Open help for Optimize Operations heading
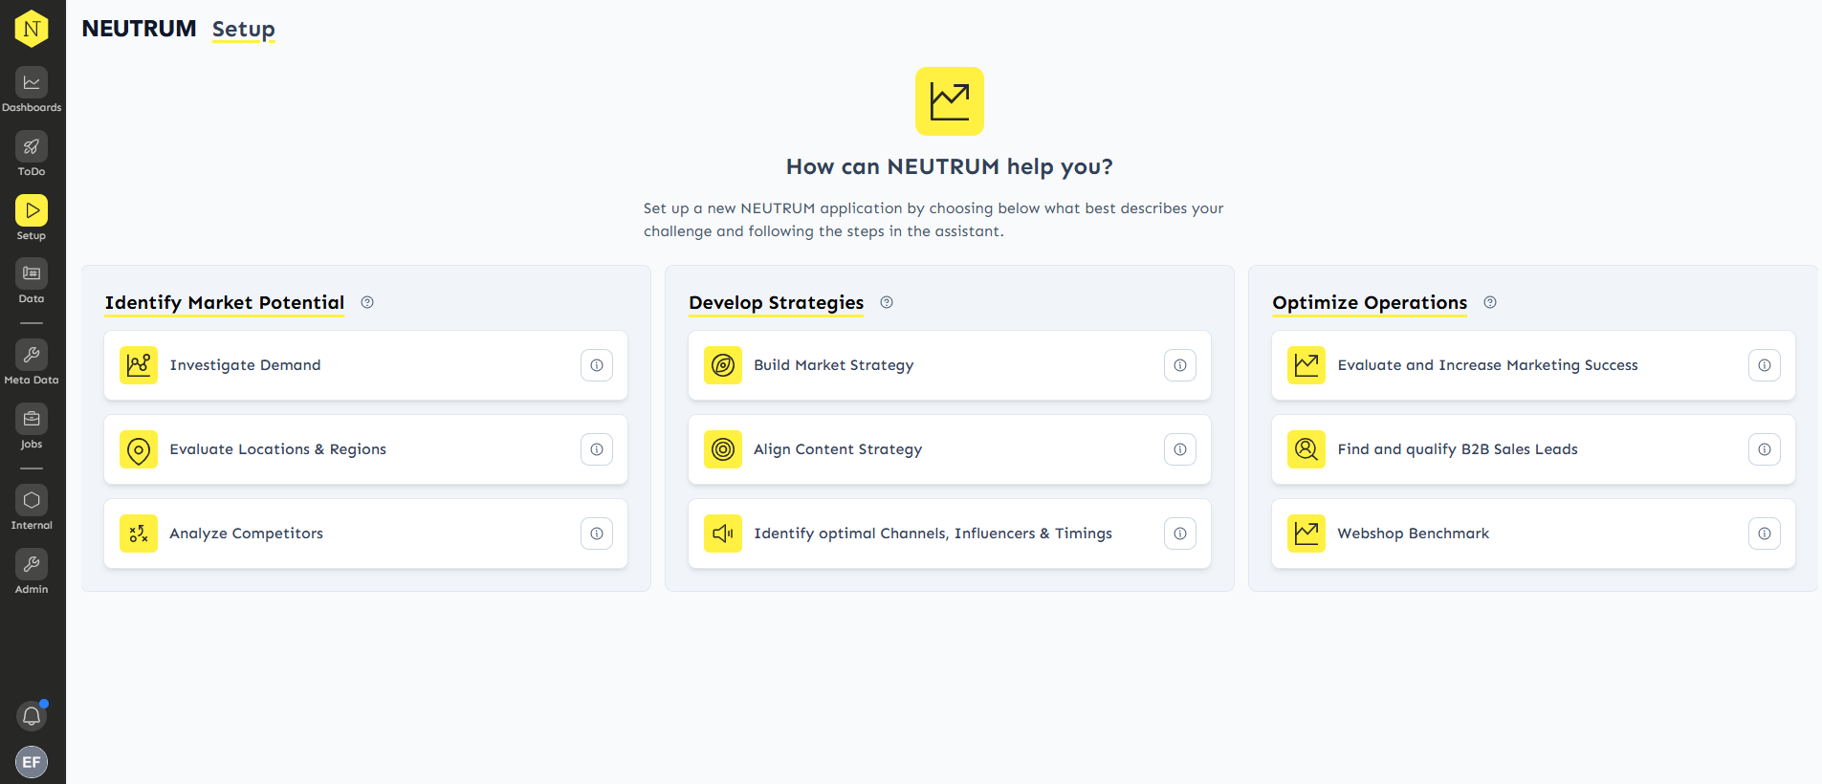This screenshot has height=784, width=1822. click(1490, 302)
